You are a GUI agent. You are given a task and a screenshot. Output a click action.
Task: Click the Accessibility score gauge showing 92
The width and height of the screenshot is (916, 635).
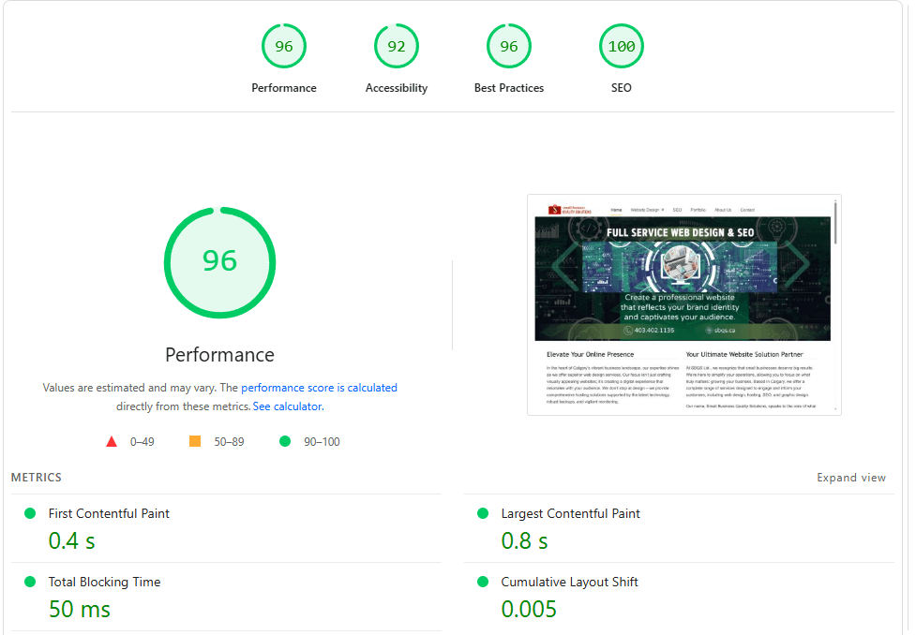click(x=396, y=46)
